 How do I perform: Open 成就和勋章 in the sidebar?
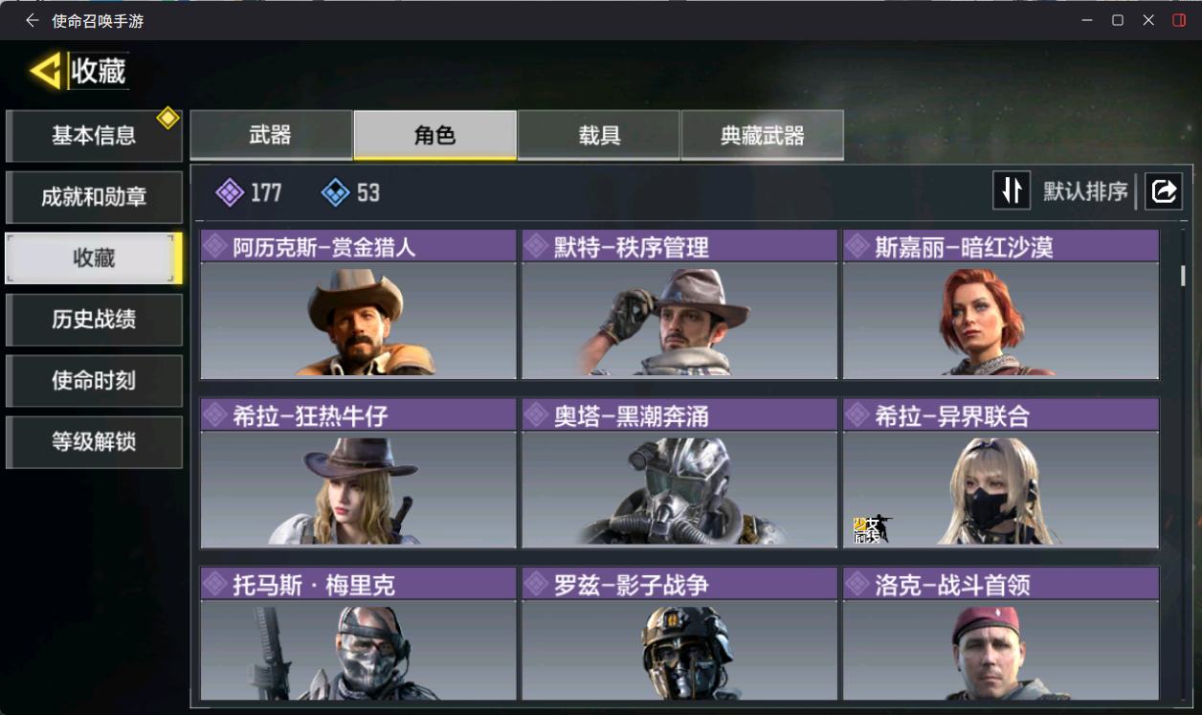tap(94, 197)
